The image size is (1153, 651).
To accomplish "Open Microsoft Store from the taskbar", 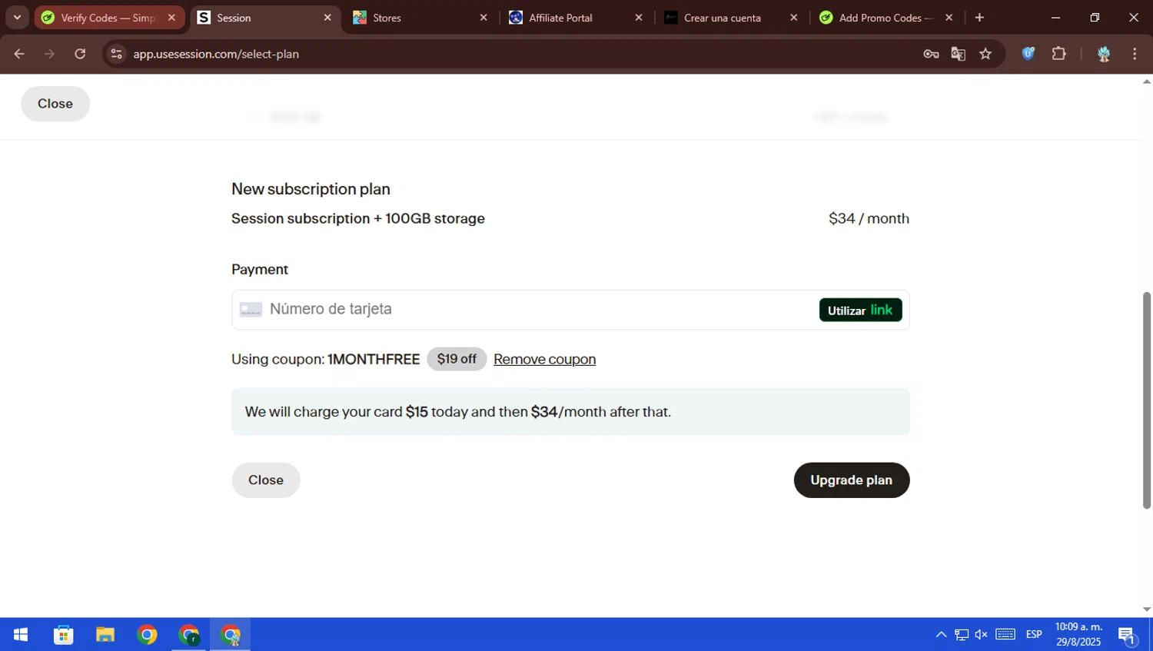I will click(63, 635).
